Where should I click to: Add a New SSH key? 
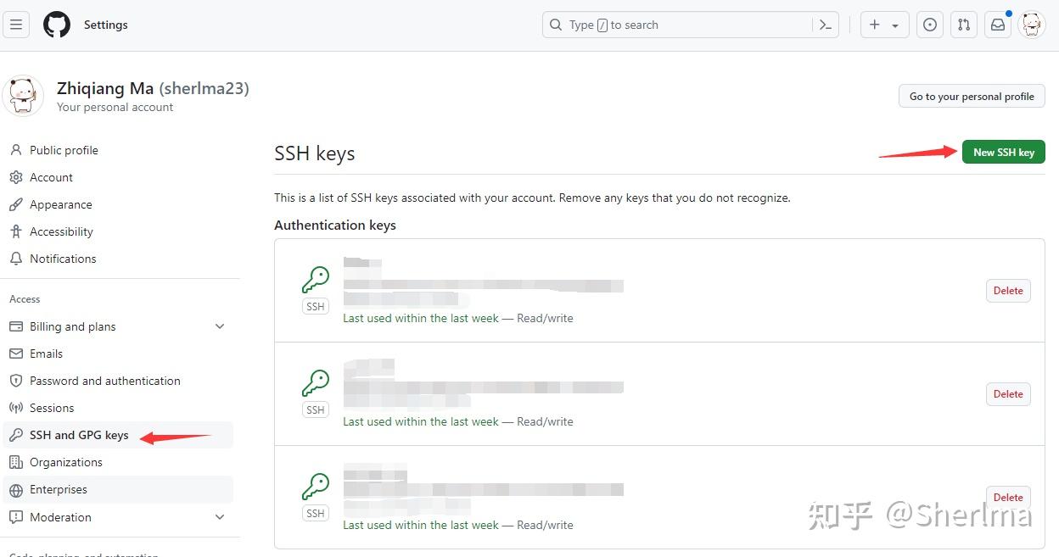pyautogui.click(x=1004, y=152)
